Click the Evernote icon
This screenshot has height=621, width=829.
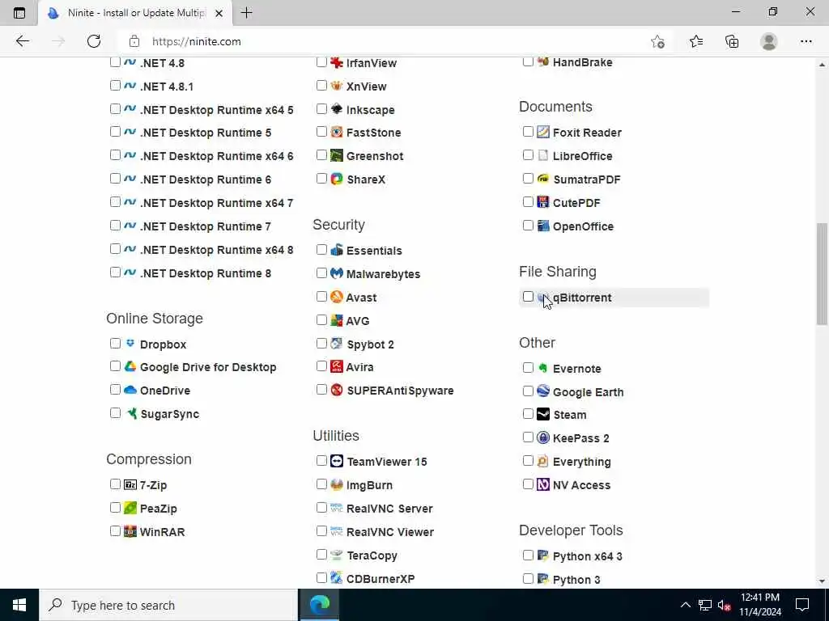pos(543,368)
